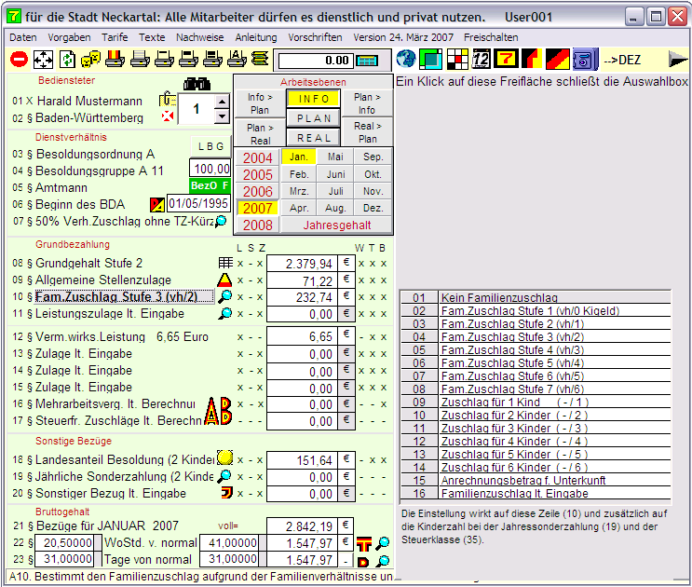This screenshot has width=692, height=587.
Task: Open magnifier in row 23 Tage von normal
Action: (x=383, y=561)
